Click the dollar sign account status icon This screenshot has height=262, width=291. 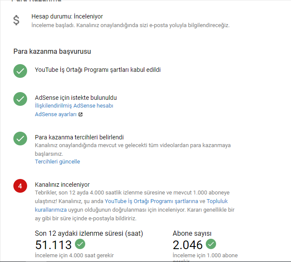[16, 20]
